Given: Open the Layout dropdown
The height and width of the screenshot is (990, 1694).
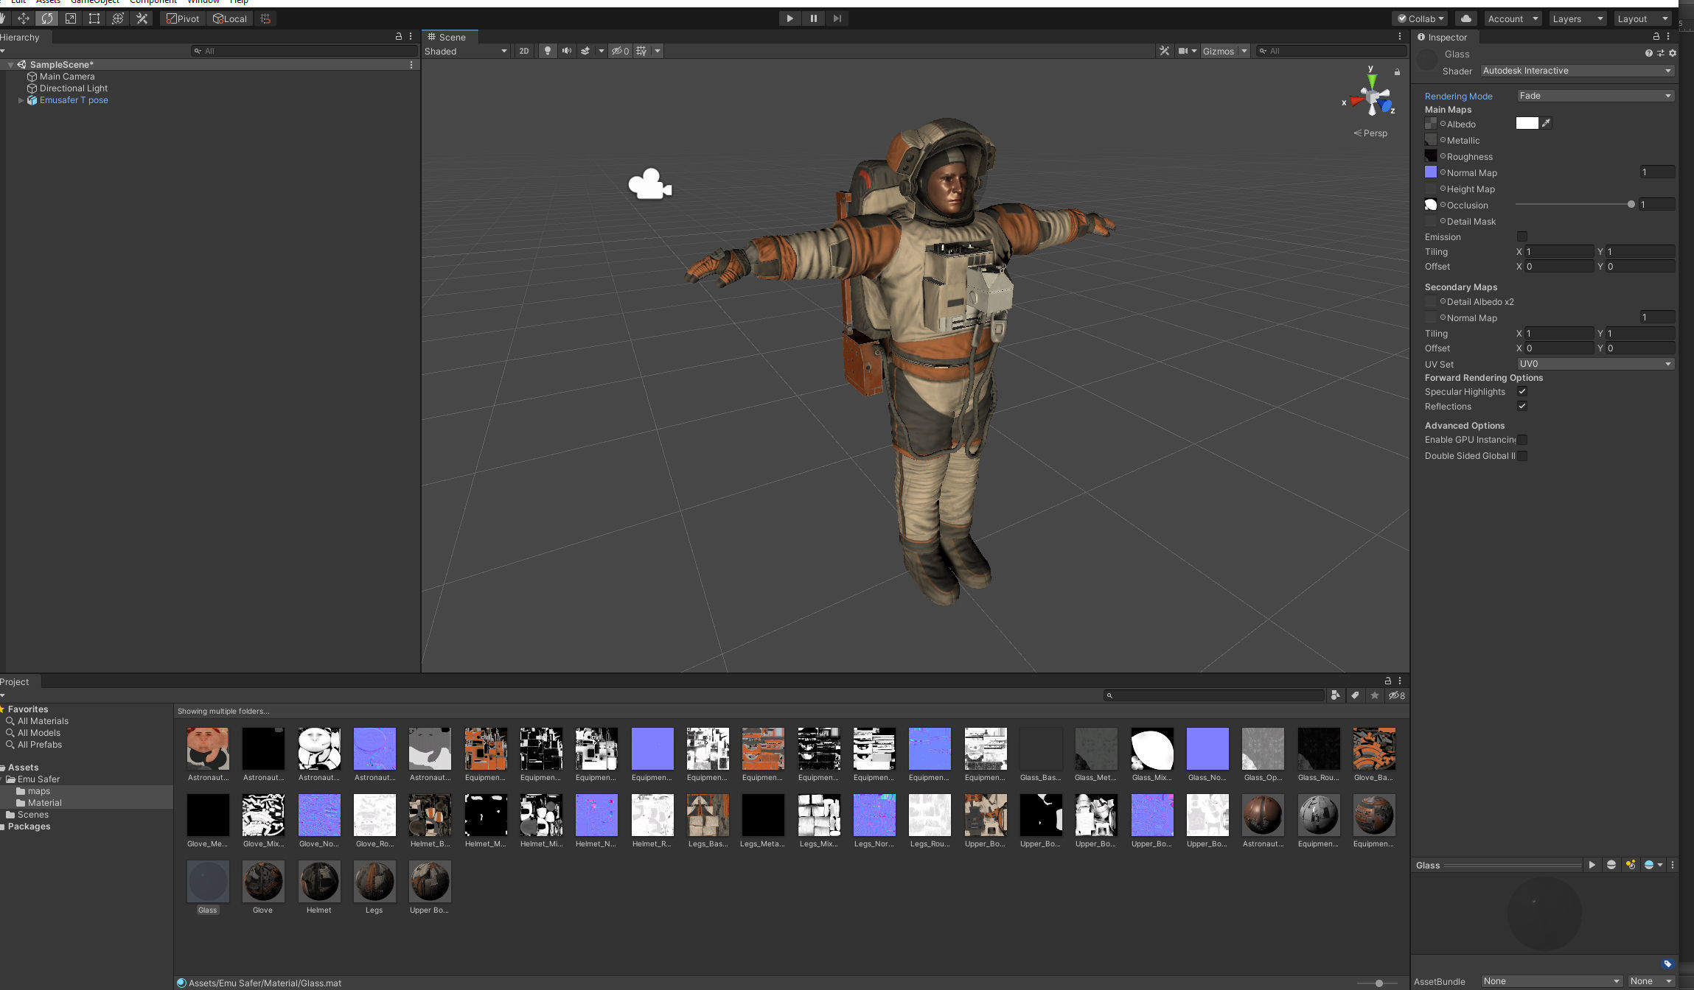Looking at the screenshot, I should click(x=1642, y=18).
